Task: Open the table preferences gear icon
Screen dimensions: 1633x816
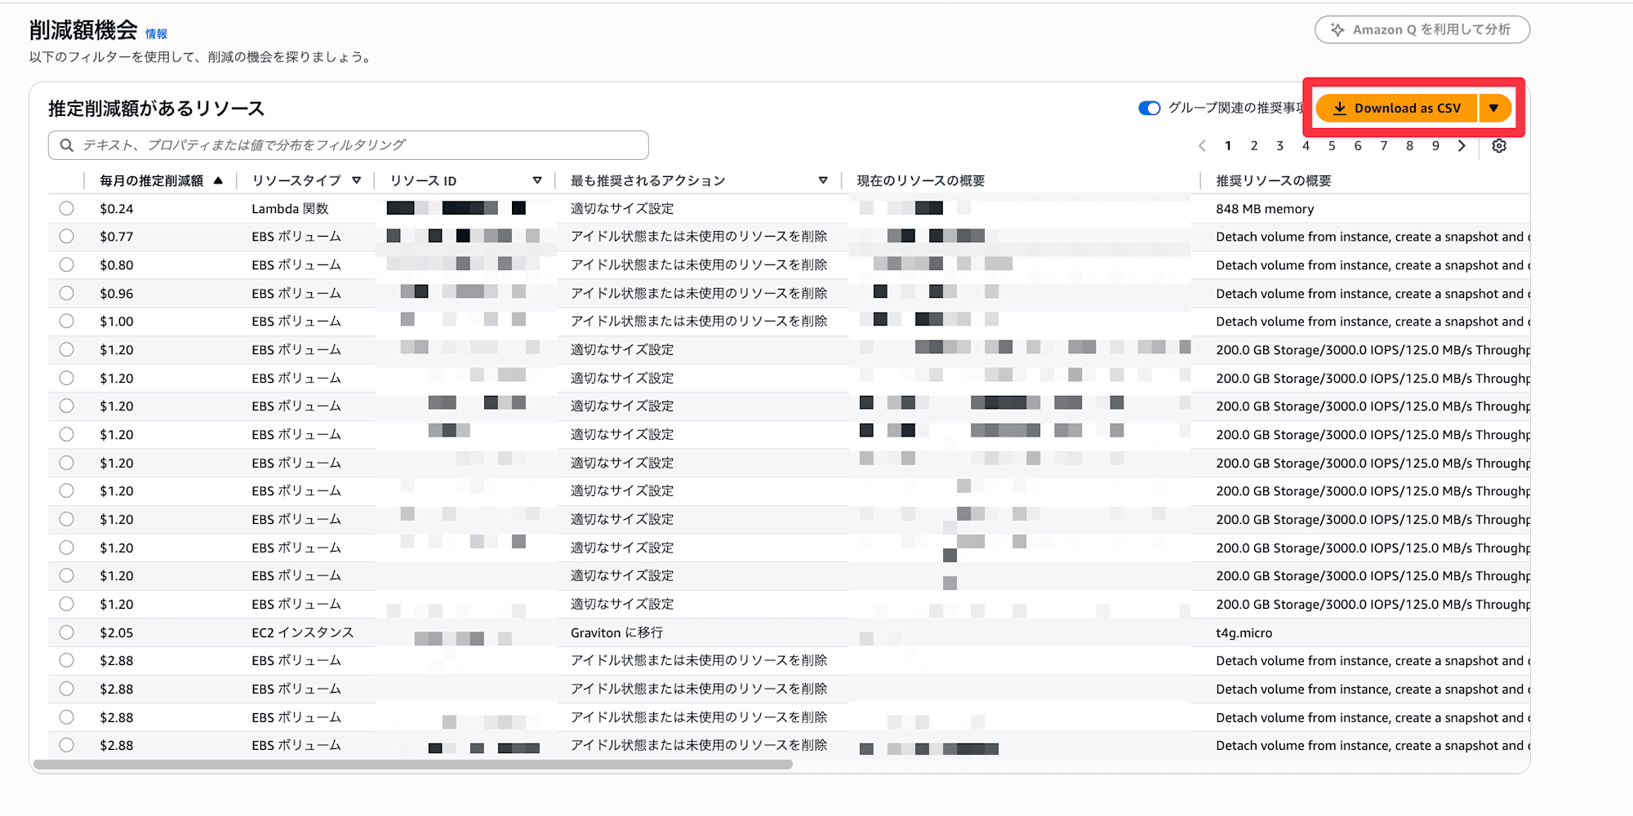Action: (x=1499, y=146)
